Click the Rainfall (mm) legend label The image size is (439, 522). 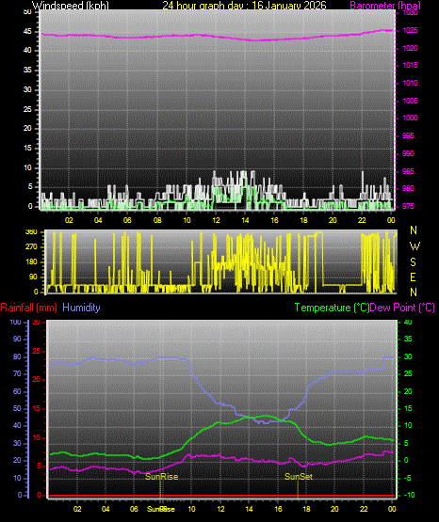pyautogui.click(x=28, y=308)
